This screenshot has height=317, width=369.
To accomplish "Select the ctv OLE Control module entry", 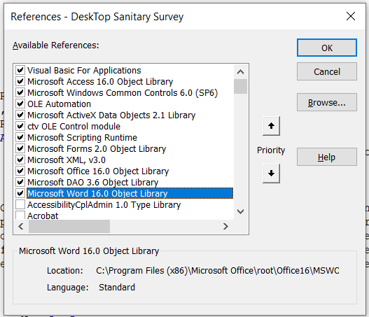I will coord(74,126).
